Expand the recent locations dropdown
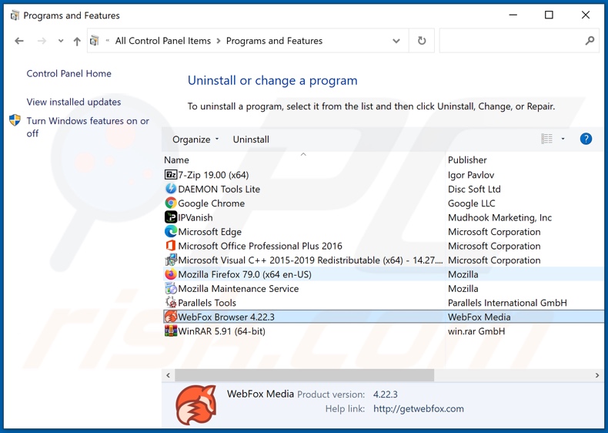This screenshot has height=433, width=608. [60, 41]
